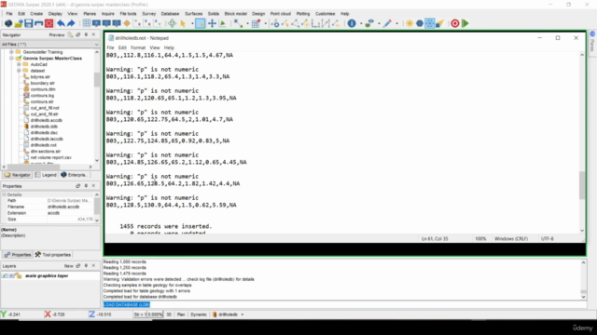Click New button in Layers panel
This screenshot has width=597, height=335.
pos(68,266)
